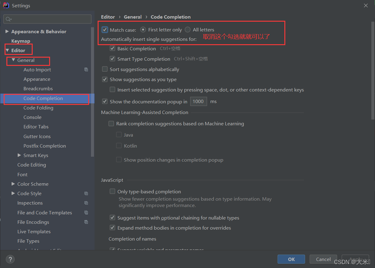375x268 pixels.
Task: Uncheck the Match case checkbox
Action: click(x=105, y=30)
